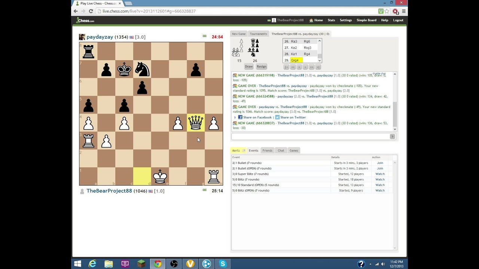Open Chrome menu icon
Image resolution: width=479 pixels, height=269 pixels.
pos(403,11)
